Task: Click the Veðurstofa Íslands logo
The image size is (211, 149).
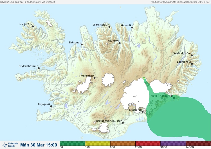Action: [10, 145]
